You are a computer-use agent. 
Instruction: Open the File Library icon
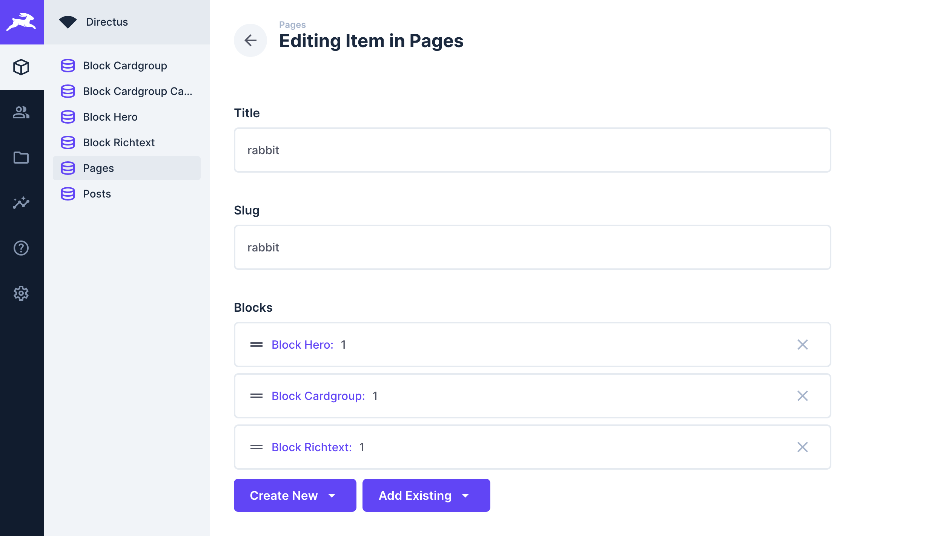22,158
